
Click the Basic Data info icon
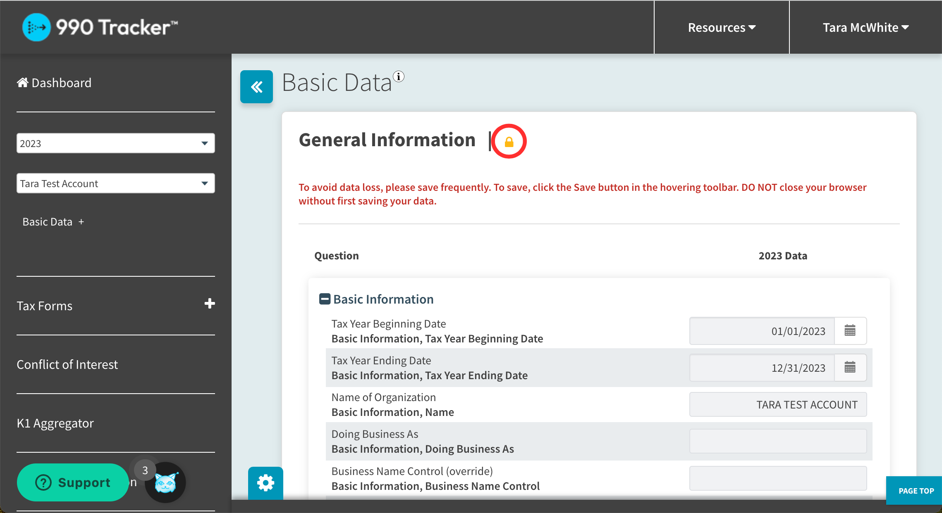pos(399,76)
